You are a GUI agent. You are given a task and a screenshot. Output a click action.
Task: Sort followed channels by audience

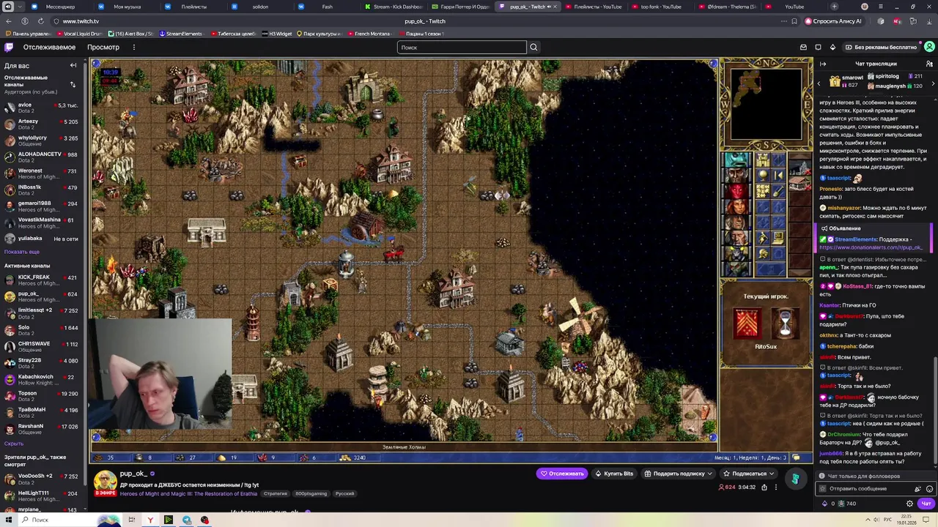pos(73,85)
